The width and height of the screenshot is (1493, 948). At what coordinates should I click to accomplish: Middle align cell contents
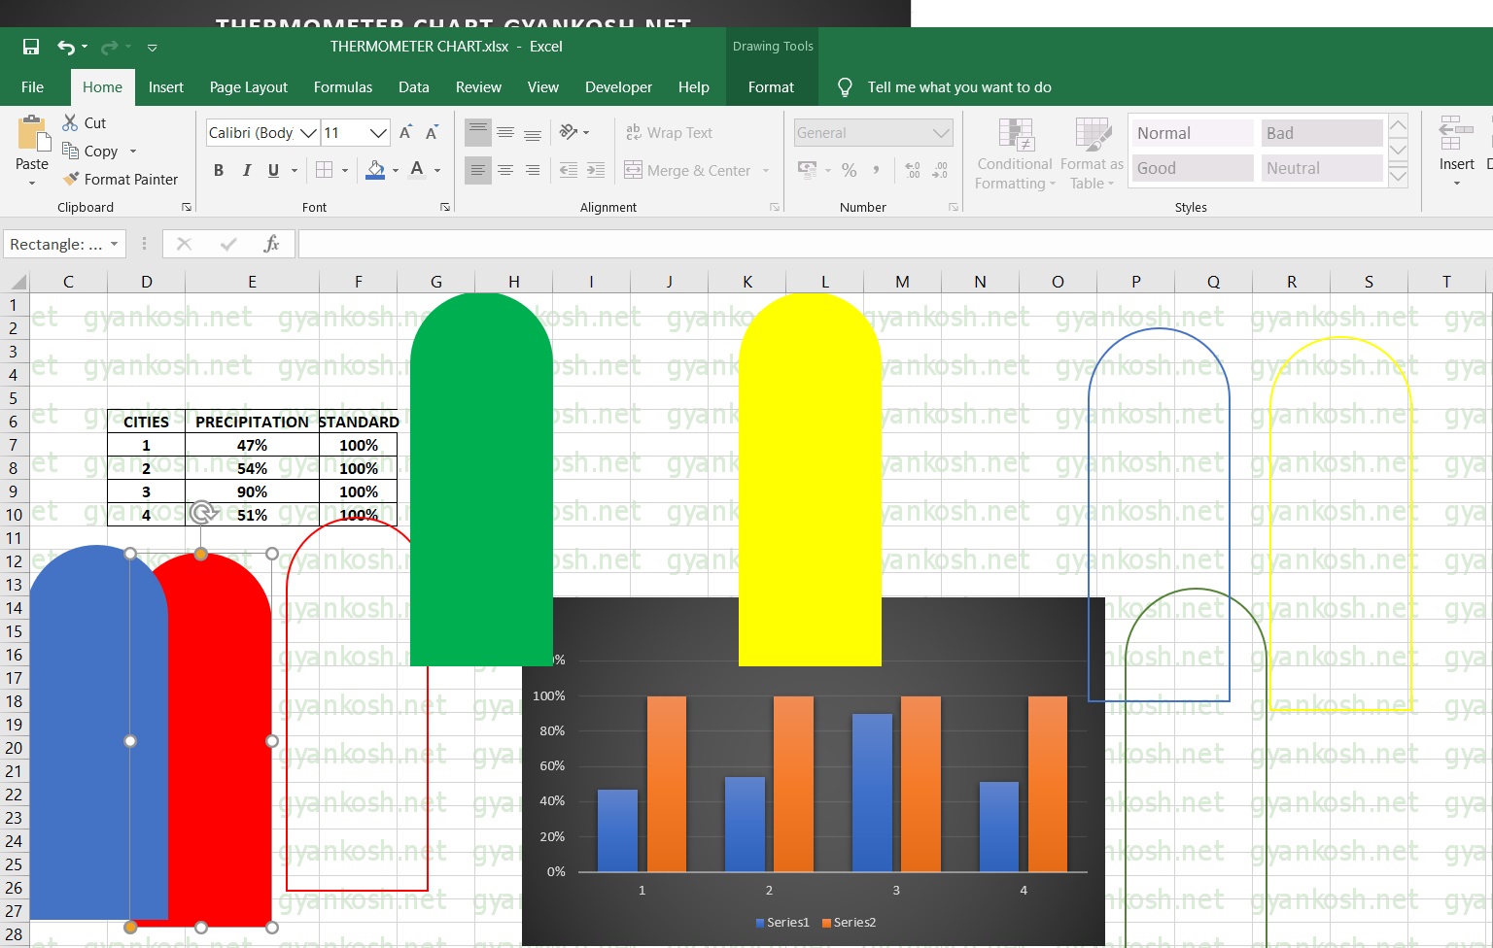(x=505, y=132)
